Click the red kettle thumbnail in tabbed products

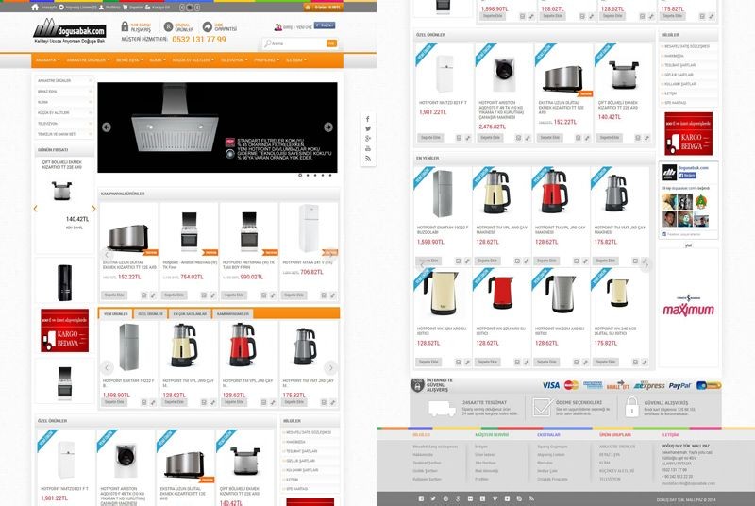[242, 345]
